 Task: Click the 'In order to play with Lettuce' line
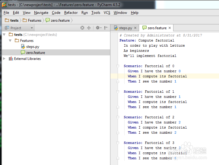(154, 45)
